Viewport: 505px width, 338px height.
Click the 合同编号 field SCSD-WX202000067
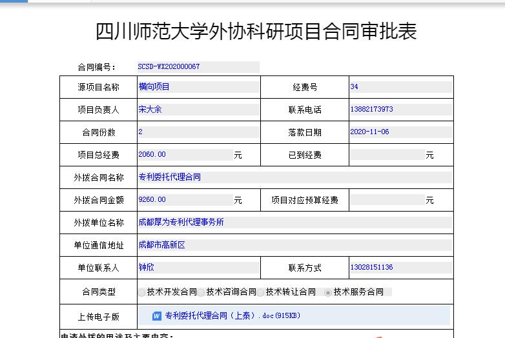point(198,66)
